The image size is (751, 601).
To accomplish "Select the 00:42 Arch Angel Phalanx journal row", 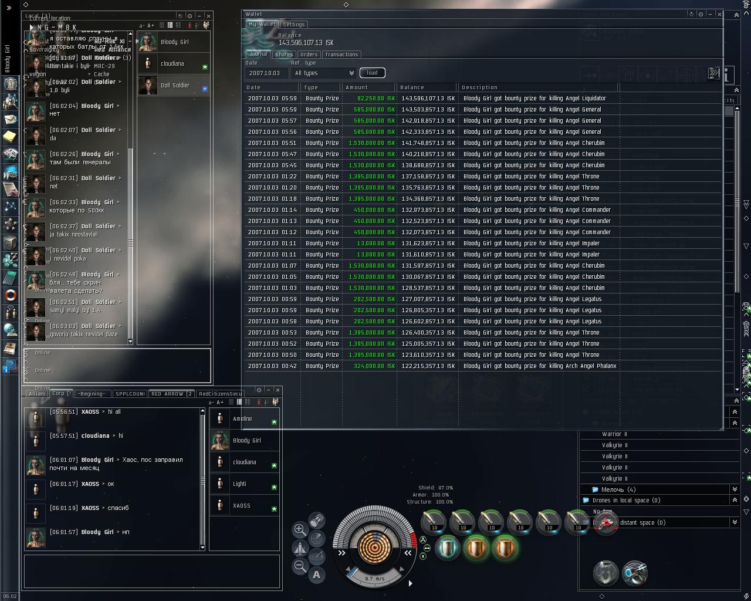I will (x=482, y=366).
